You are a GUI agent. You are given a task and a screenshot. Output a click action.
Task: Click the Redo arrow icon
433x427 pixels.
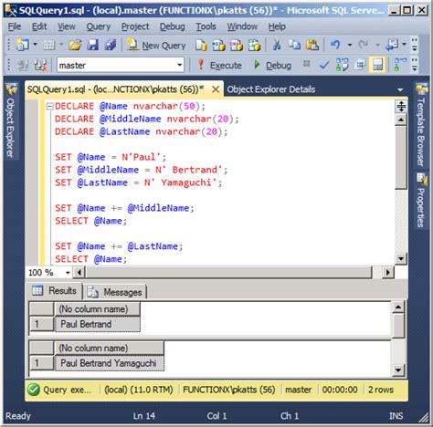pos(363,45)
